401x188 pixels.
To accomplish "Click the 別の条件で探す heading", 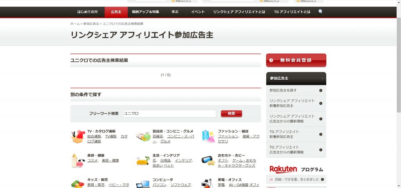I will [x=86, y=94].
